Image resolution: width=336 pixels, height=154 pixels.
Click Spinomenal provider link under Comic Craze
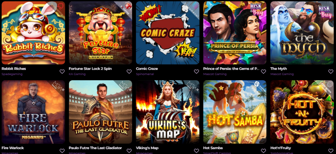(x=145, y=74)
